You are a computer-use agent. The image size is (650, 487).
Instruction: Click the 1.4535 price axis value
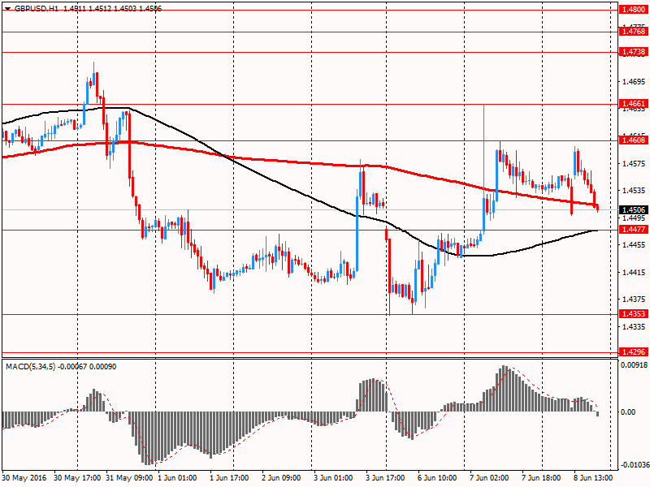634,191
